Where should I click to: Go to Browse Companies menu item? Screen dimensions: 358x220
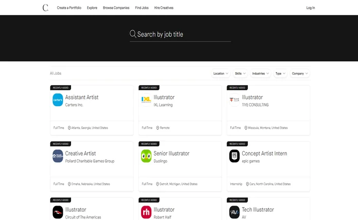point(116,8)
